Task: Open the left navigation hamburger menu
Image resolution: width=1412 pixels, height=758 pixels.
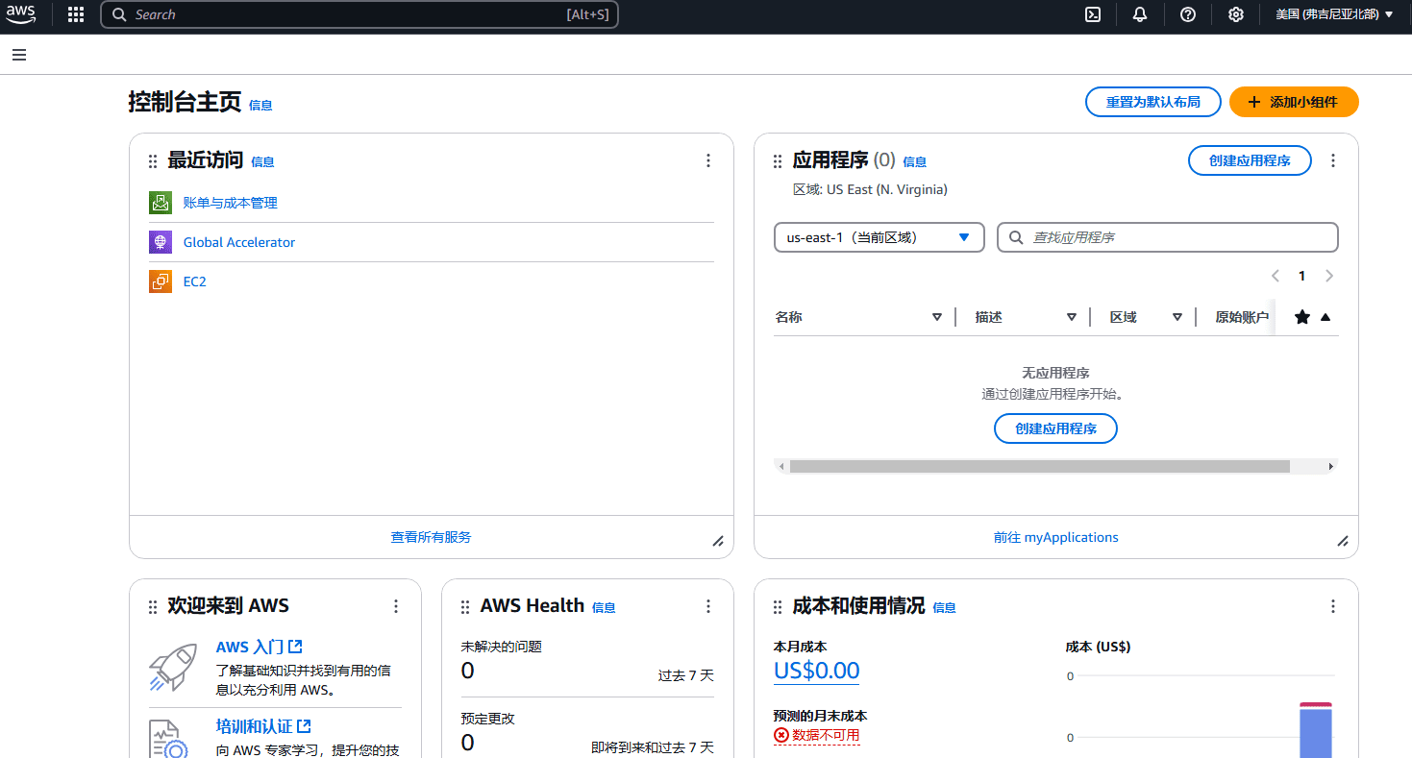Action: click(x=18, y=55)
